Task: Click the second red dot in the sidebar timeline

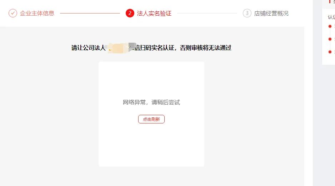Action: tap(330, 39)
